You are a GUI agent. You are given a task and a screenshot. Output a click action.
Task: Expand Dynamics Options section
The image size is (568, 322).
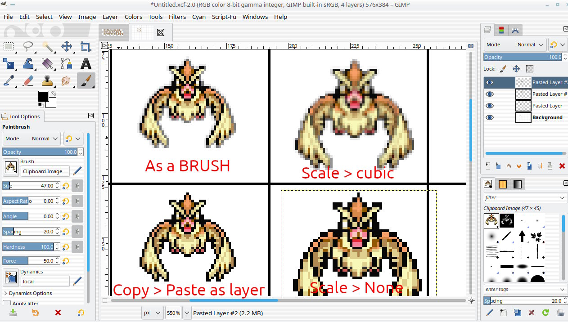27,293
